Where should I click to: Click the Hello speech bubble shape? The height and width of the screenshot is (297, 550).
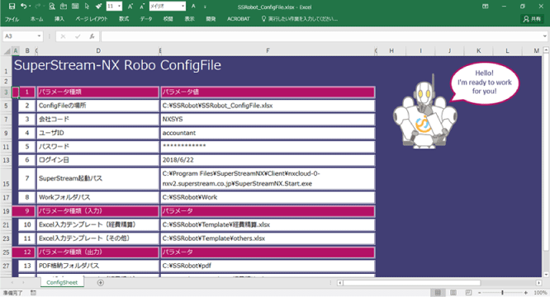pos(484,82)
